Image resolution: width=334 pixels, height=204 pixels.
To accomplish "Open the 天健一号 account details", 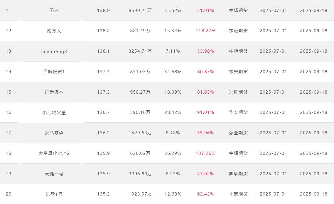I will (54, 174).
